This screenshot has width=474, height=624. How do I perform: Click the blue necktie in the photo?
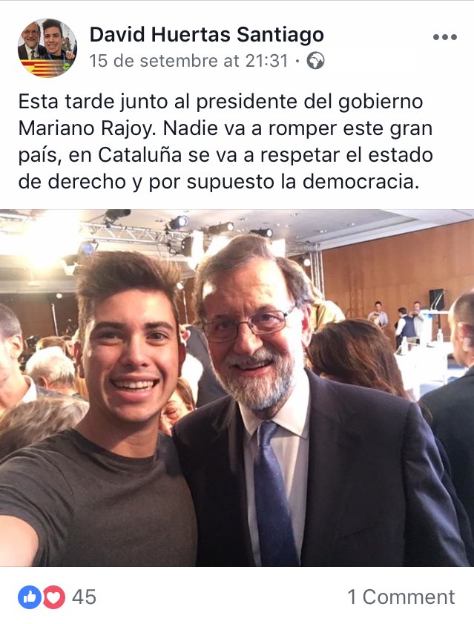273,493
